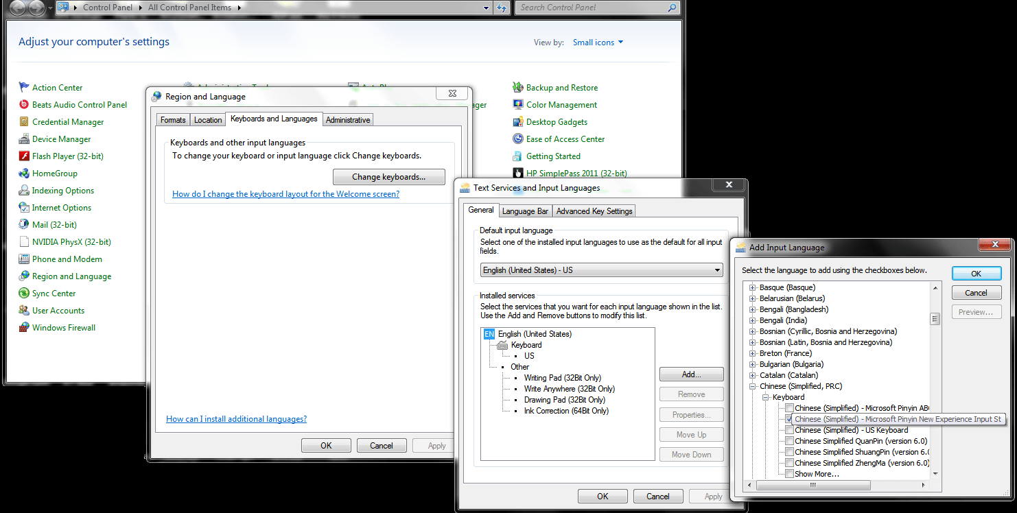The height and width of the screenshot is (513, 1017).
Task: Click the refresh icon beside the address bar
Action: click(502, 8)
